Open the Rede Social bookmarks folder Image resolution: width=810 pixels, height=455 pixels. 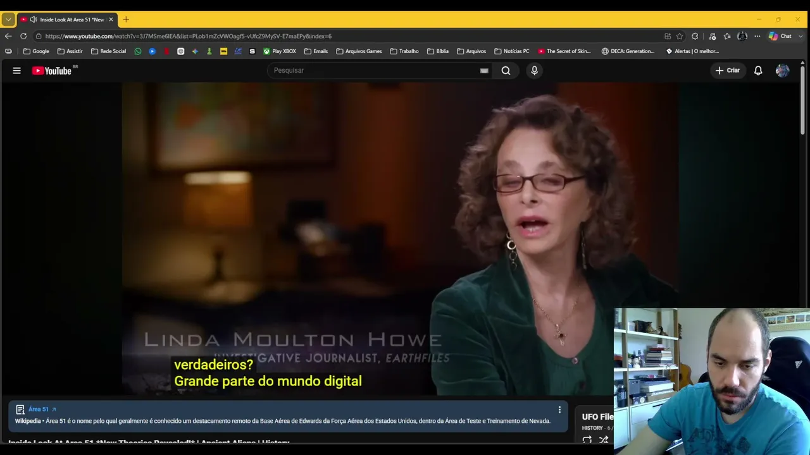108,51
